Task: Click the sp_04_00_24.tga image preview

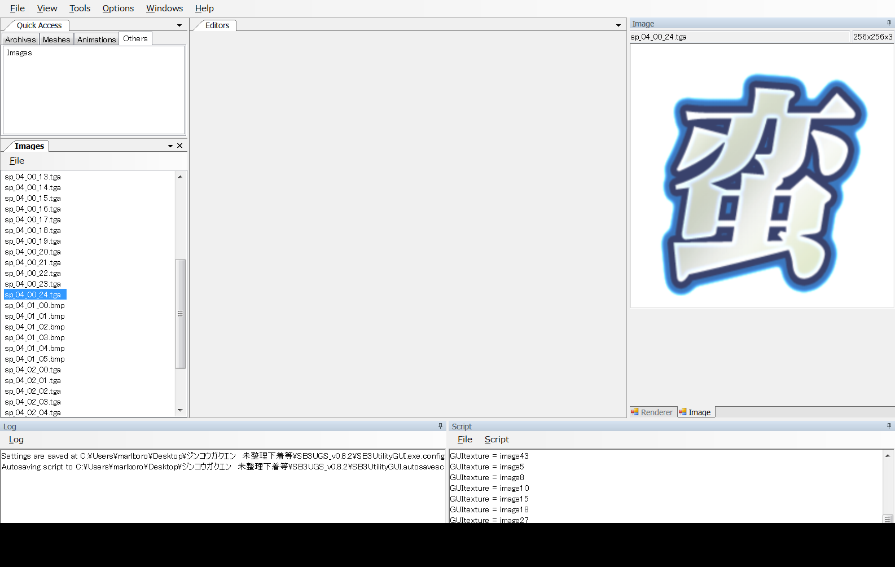Action: point(762,176)
